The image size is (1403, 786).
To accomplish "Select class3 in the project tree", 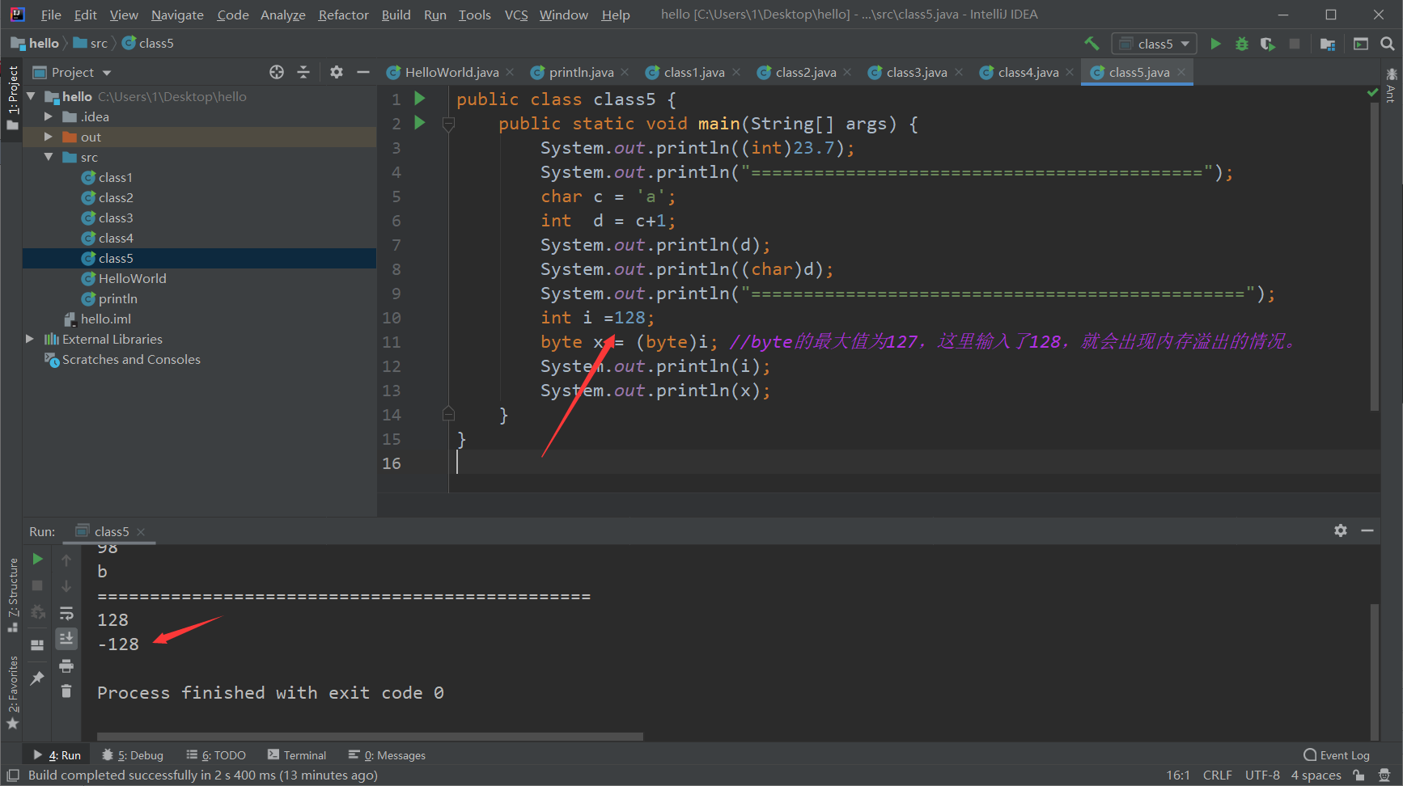I will (116, 218).
